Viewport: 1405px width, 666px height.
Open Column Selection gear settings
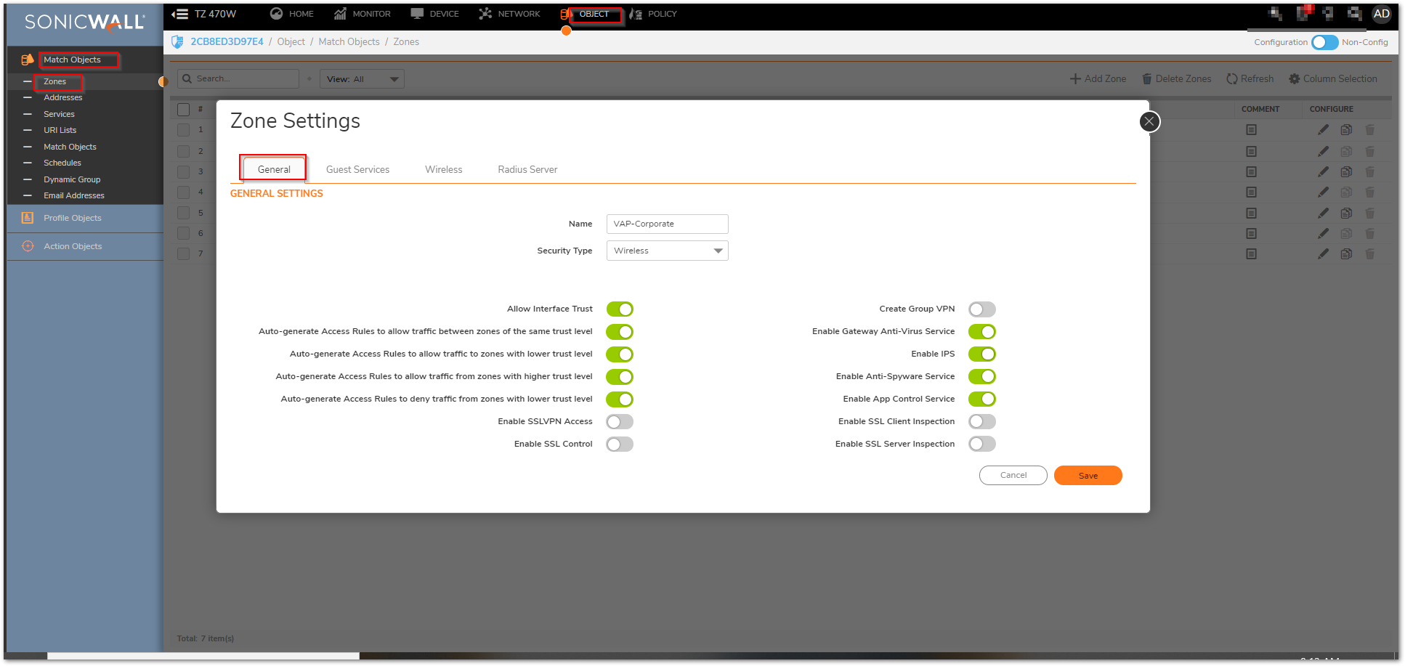[1294, 79]
